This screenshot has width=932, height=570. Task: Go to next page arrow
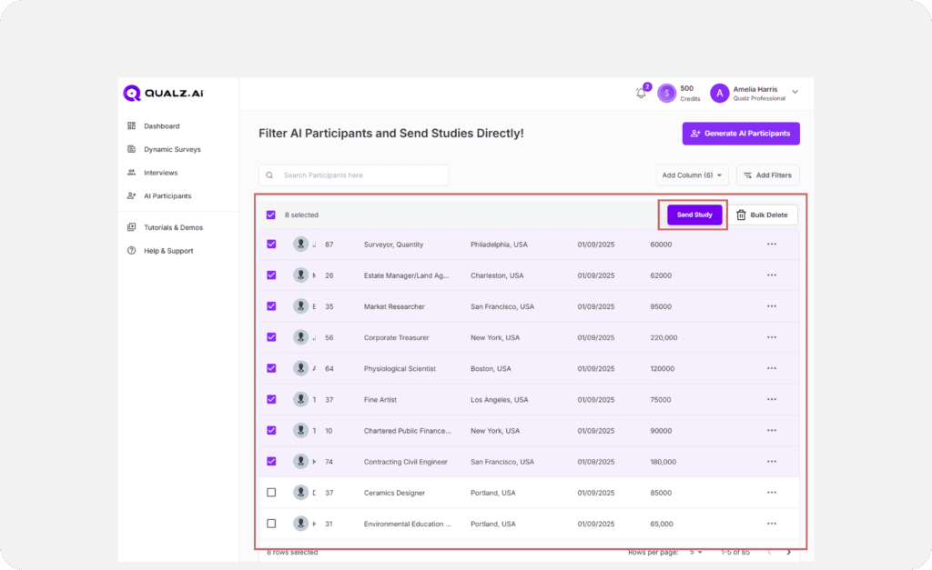[788, 552]
